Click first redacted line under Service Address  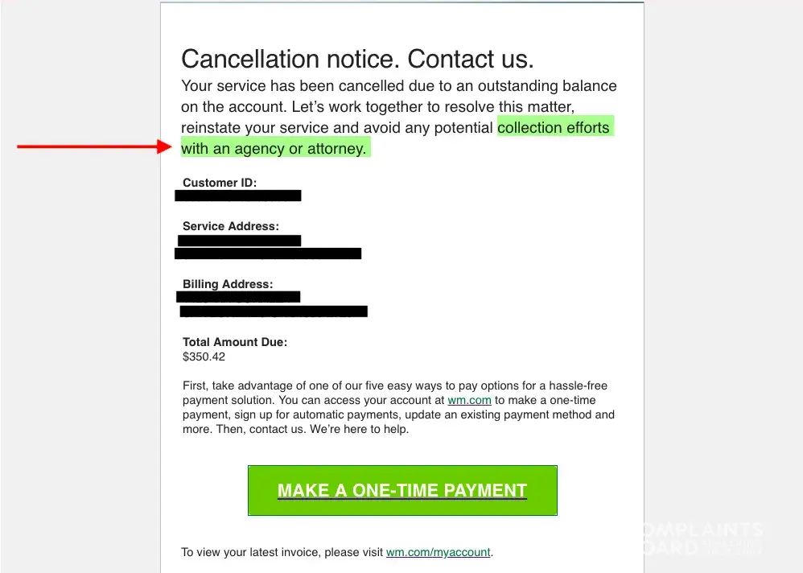coord(239,240)
